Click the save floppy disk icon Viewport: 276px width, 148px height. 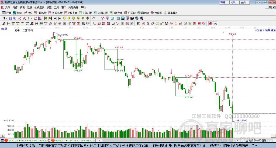click(x=132, y=18)
